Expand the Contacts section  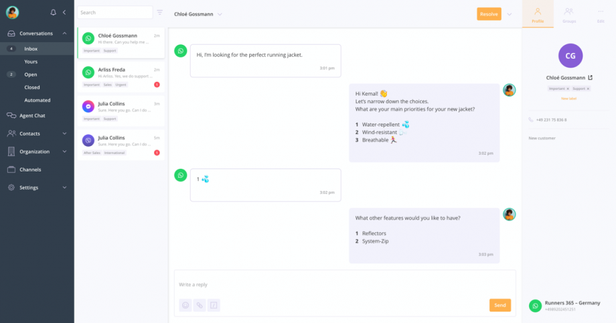(x=64, y=134)
